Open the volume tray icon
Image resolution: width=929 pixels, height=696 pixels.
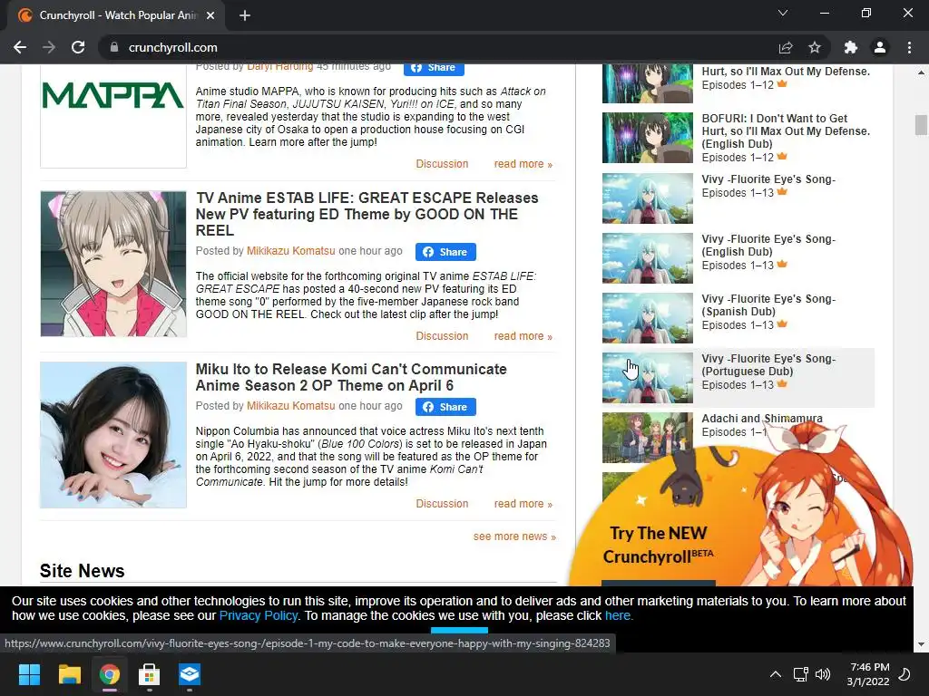[822, 674]
